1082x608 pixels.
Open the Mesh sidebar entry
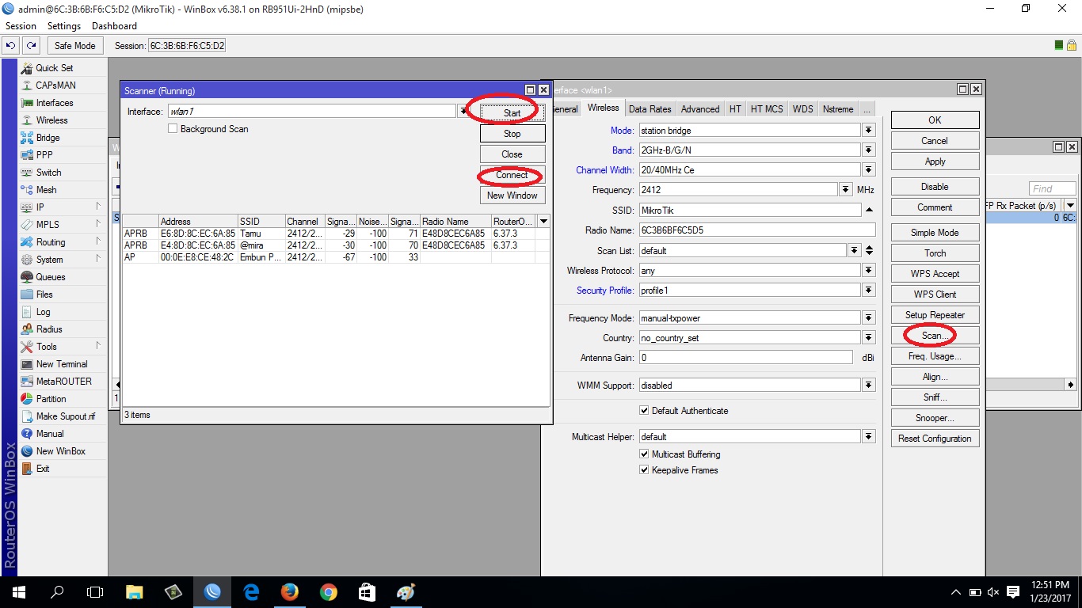pyautogui.click(x=46, y=190)
